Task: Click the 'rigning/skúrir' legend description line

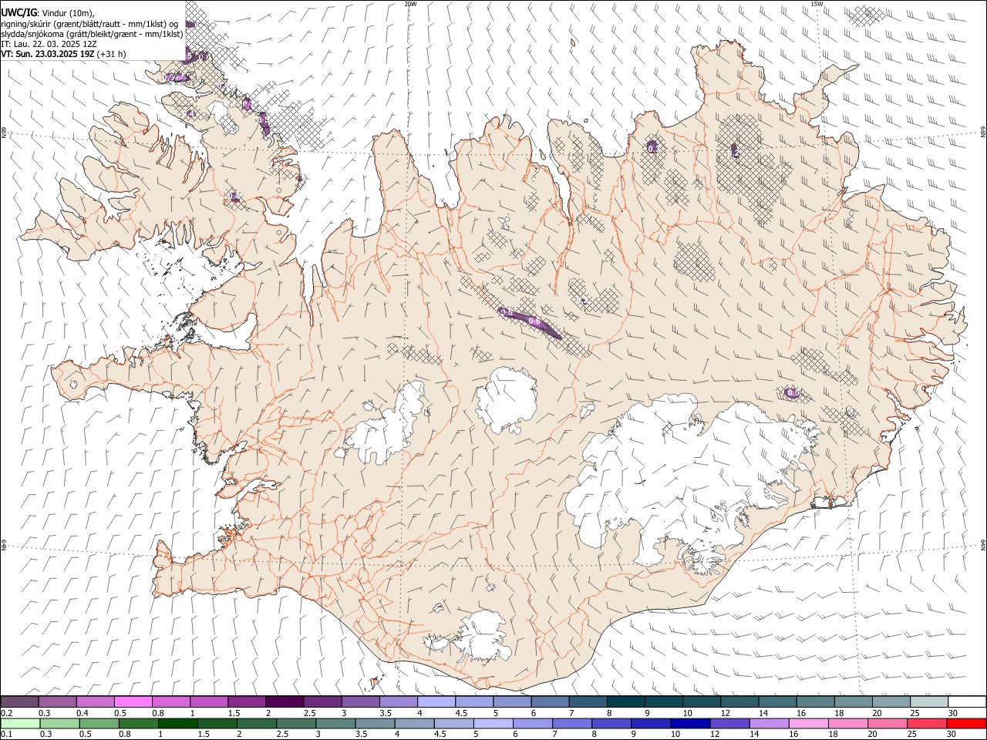Action: [x=91, y=23]
